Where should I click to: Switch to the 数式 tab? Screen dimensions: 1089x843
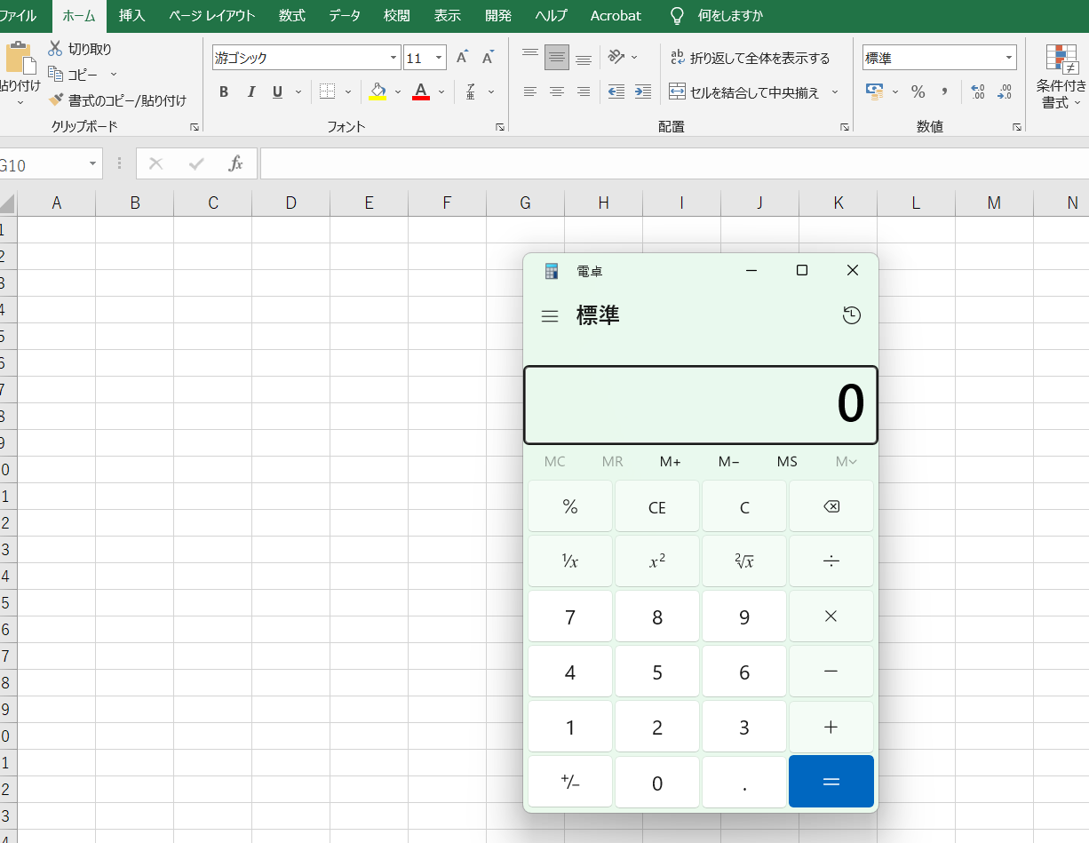coord(291,16)
